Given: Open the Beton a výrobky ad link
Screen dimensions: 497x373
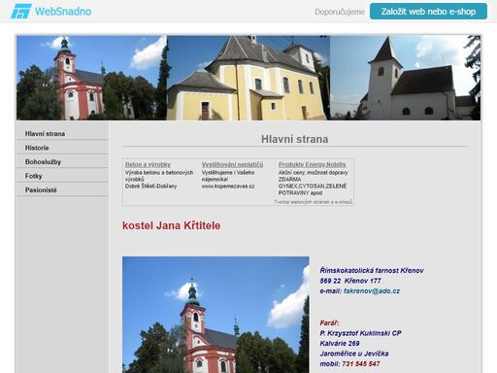Looking at the screenshot, I should [x=148, y=164].
